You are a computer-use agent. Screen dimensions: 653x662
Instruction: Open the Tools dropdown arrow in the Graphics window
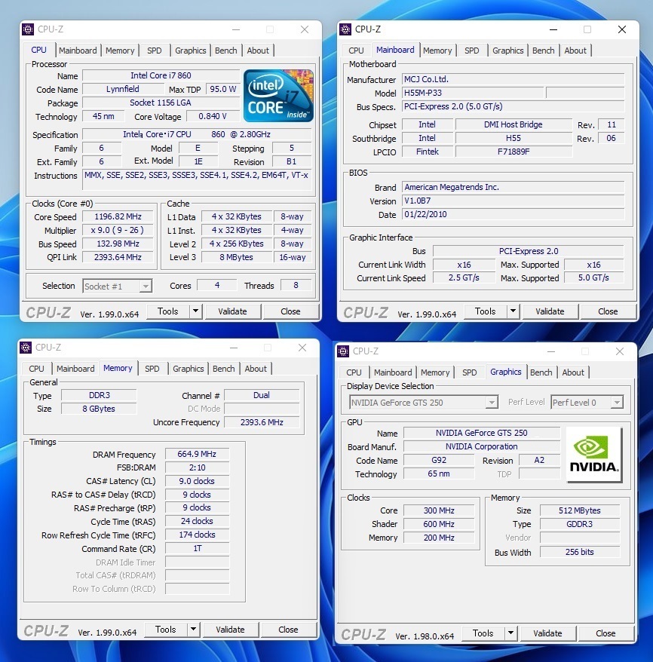click(x=510, y=633)
